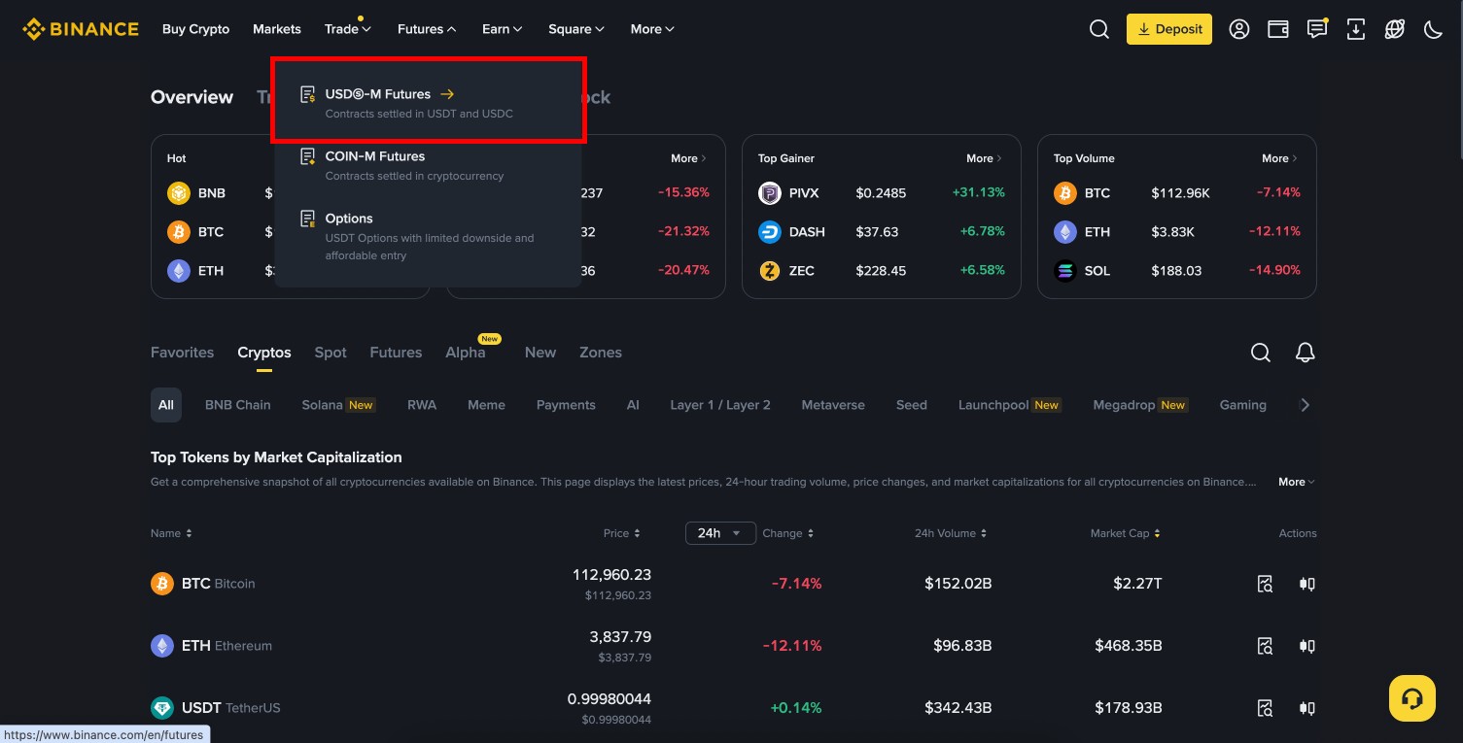Click the Ethereum icon in table row
The image size is (1463, 743).
[162, 646]
